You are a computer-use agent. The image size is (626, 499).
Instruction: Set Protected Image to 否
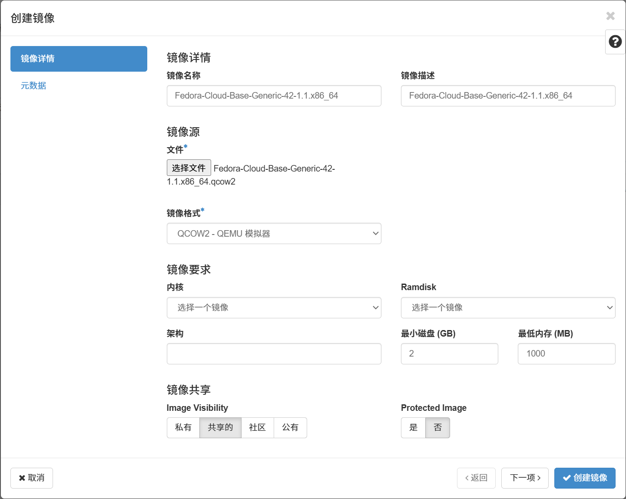click(437, 428)
